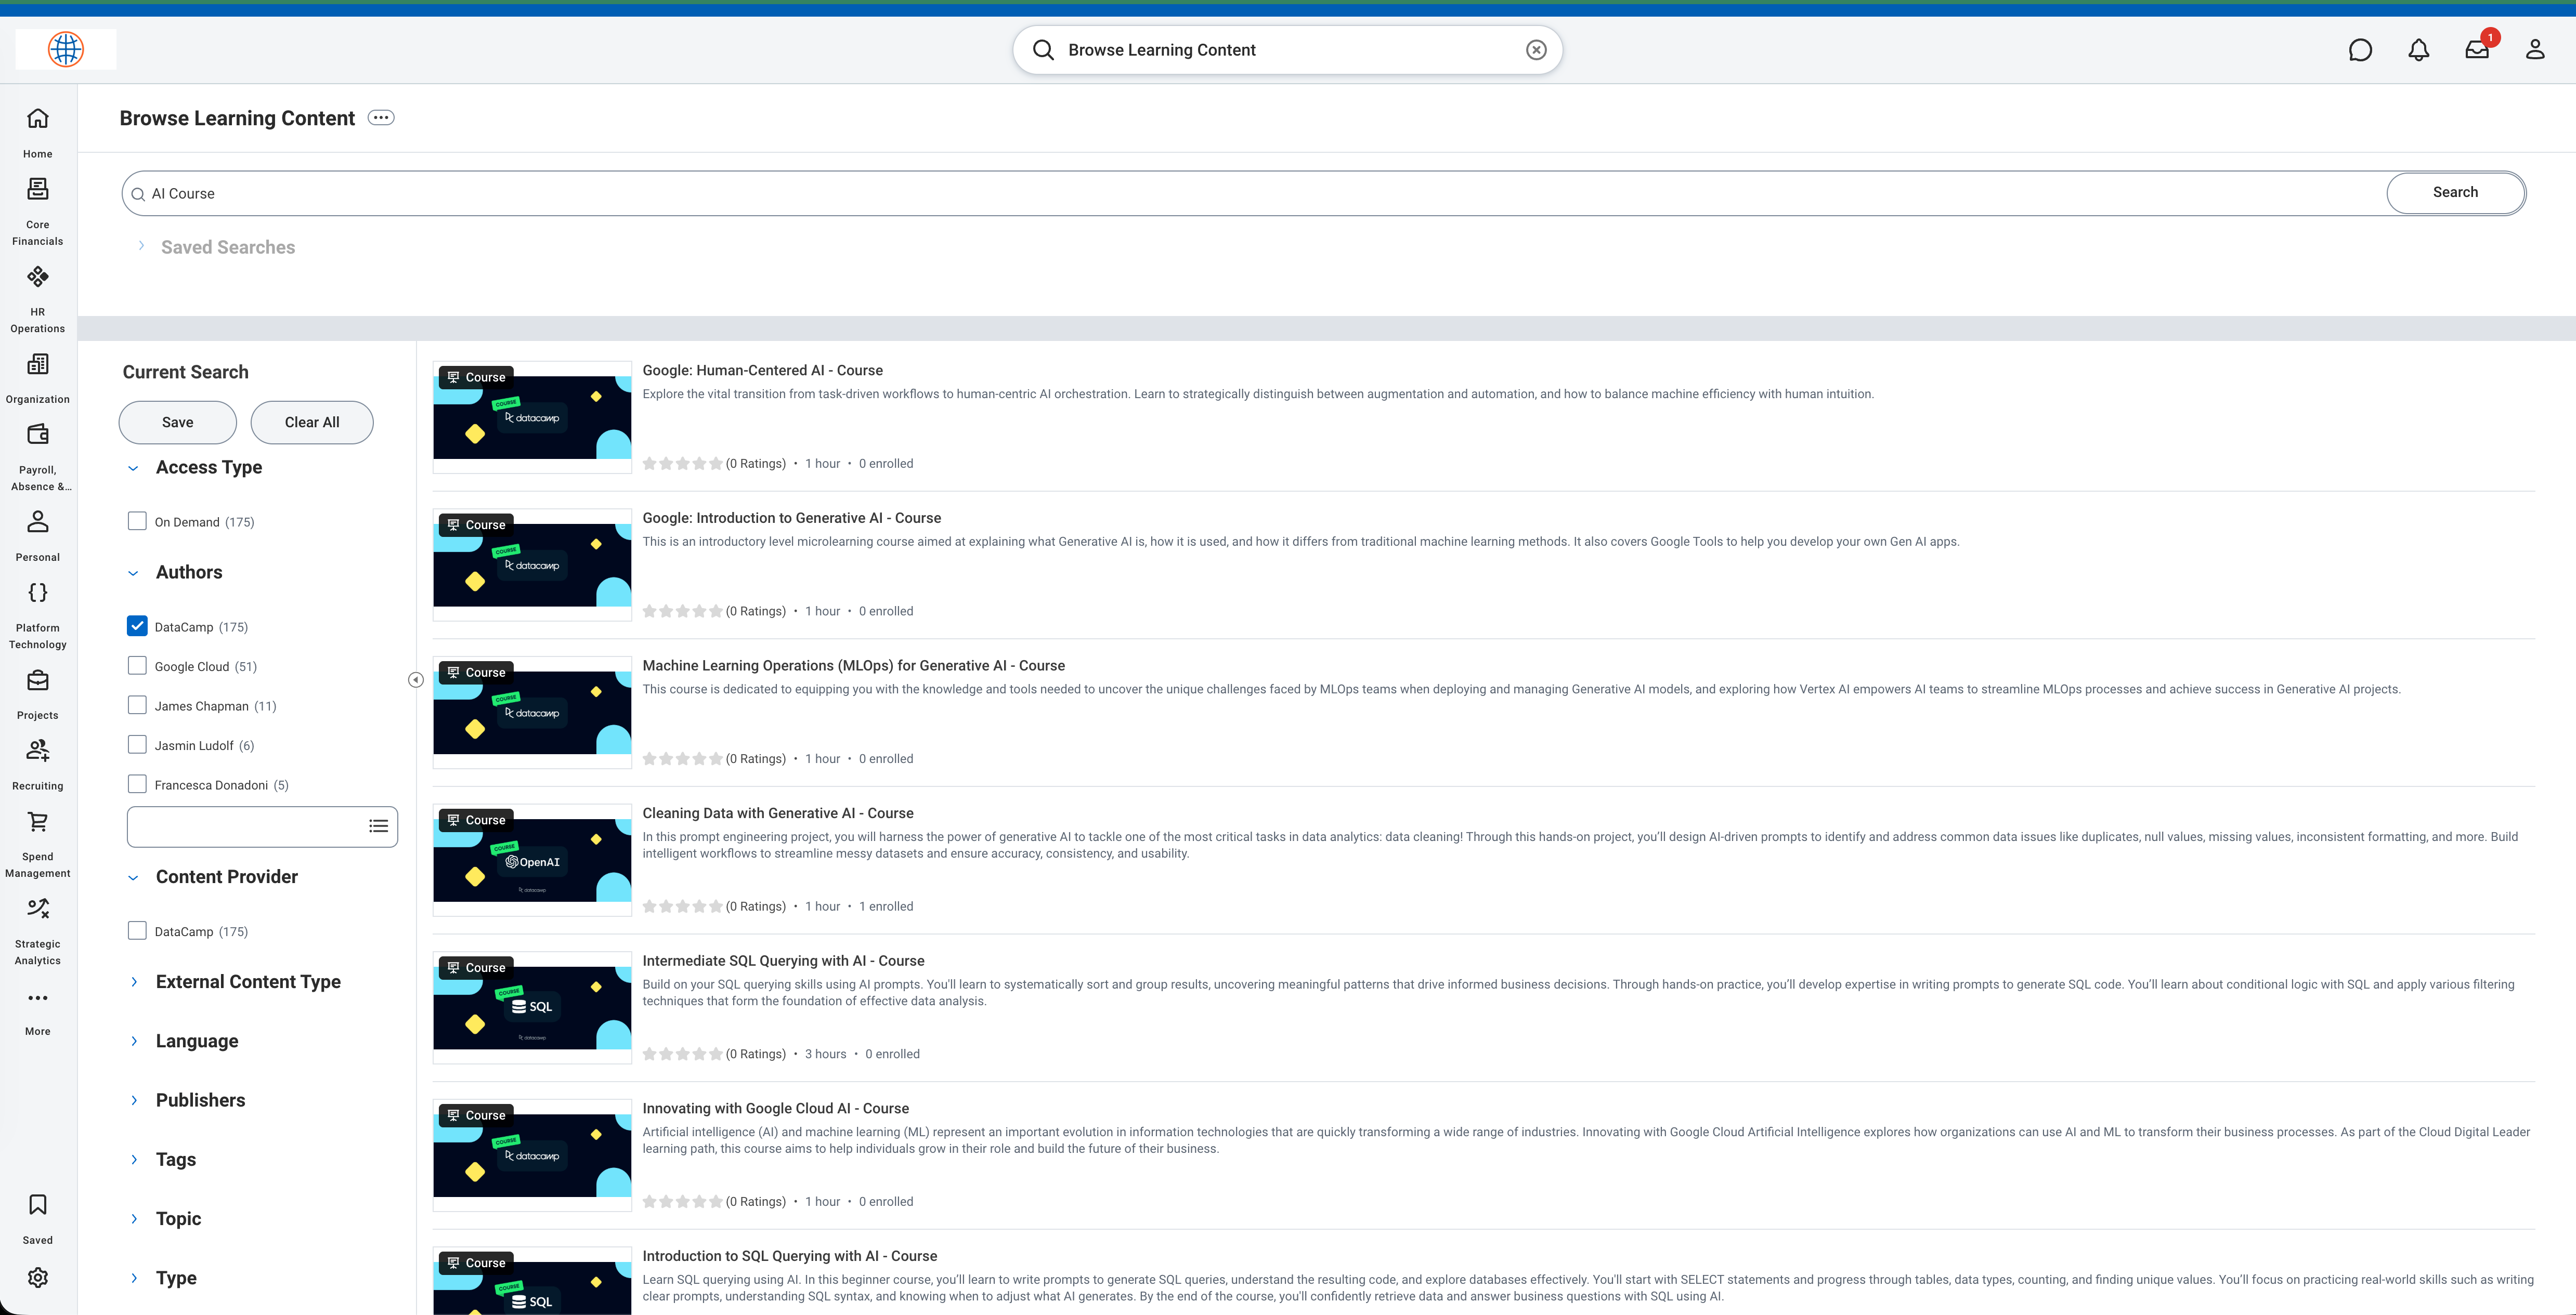This screenshot has width=2576, height=1315.
Task: Expand the Tags facet
Action: click(133, 1159)
